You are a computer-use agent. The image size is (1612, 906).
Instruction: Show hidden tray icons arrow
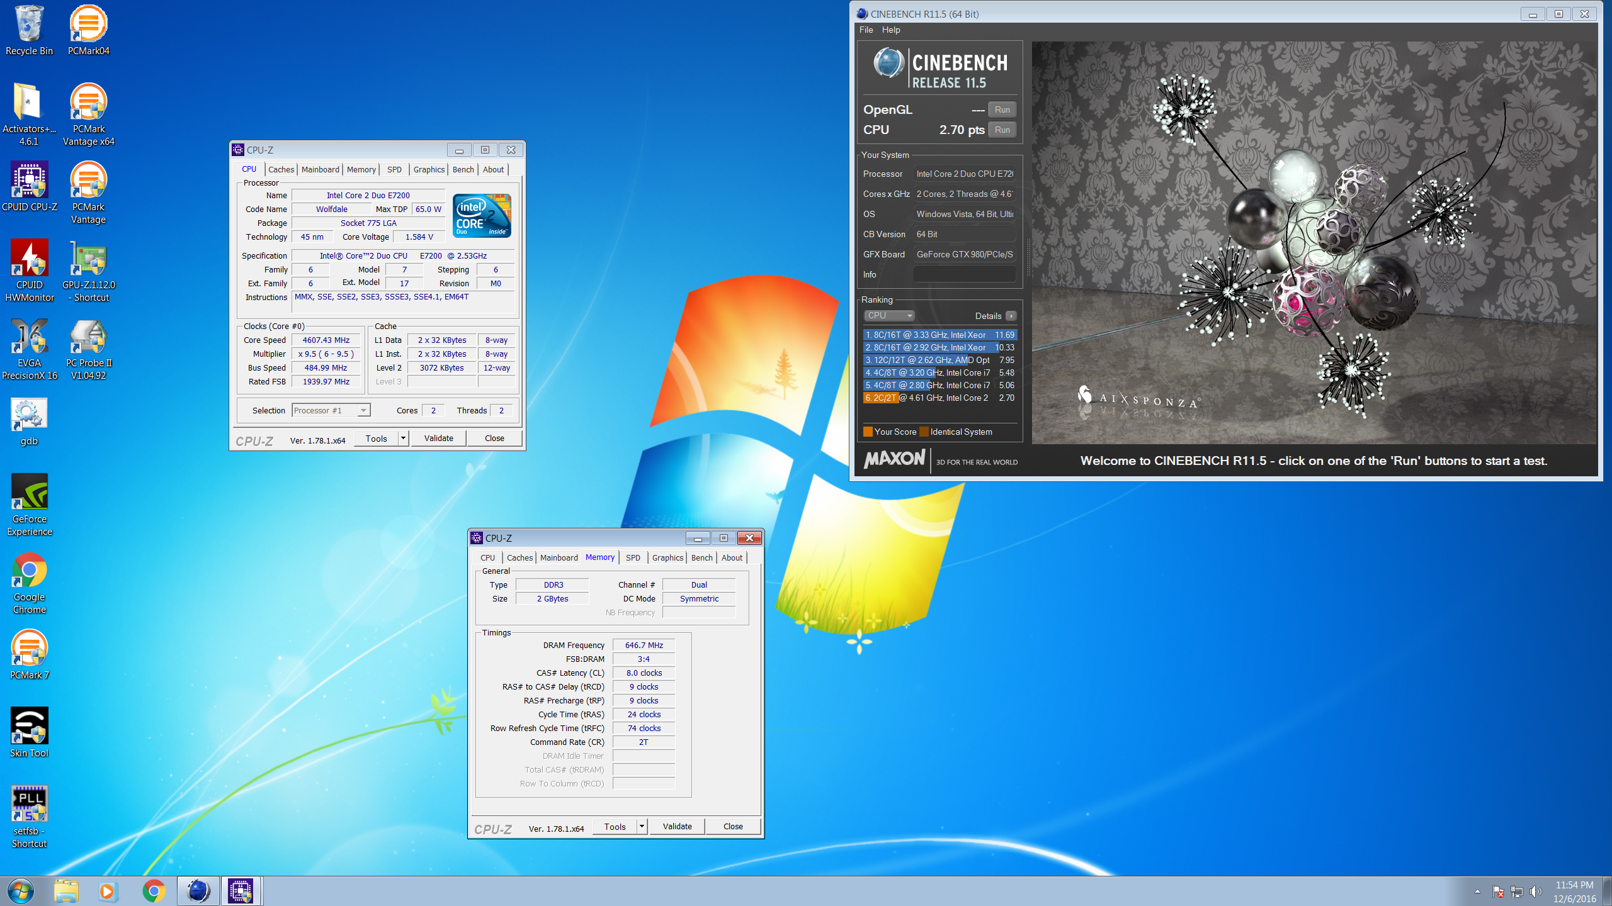click(1477, 892)
